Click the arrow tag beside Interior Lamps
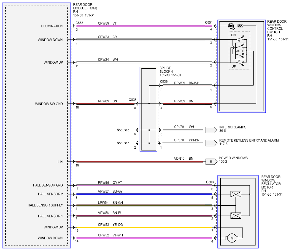This screenshot has height=251, width=291. point(211,130)
